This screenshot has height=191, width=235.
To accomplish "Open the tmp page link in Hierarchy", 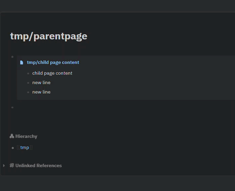I will click(25, 148).
